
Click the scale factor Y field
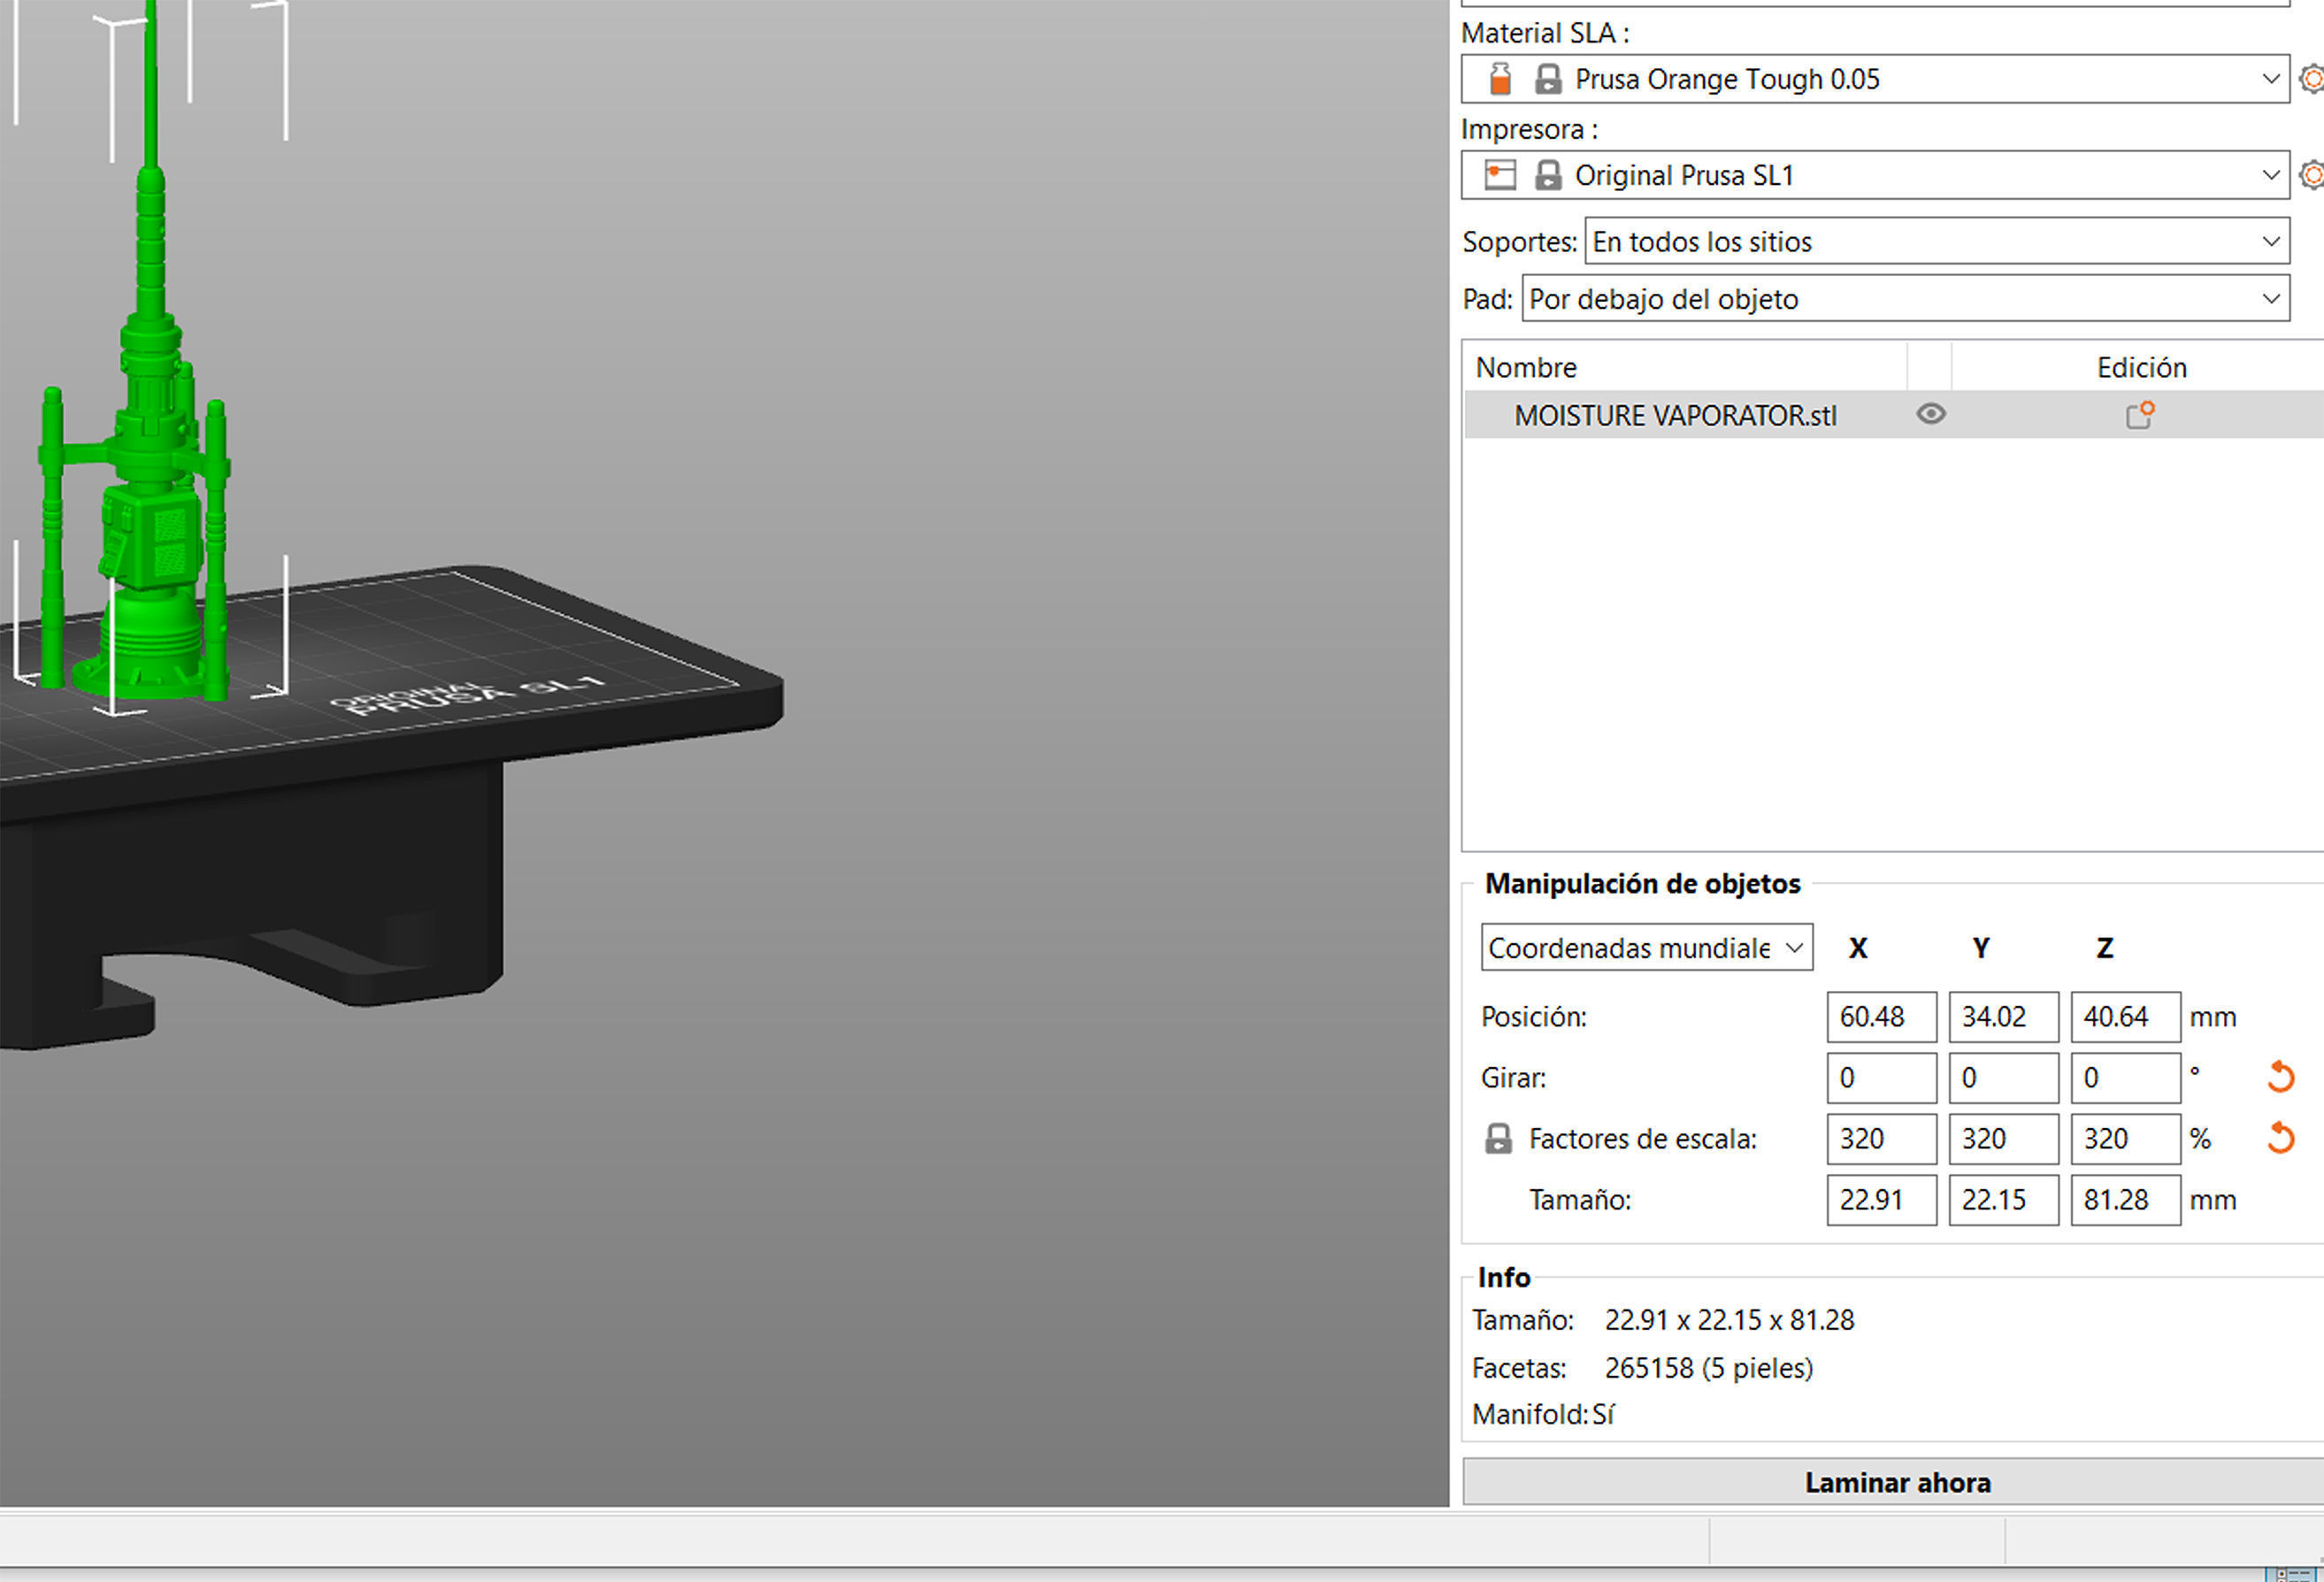(2003, 1139)
